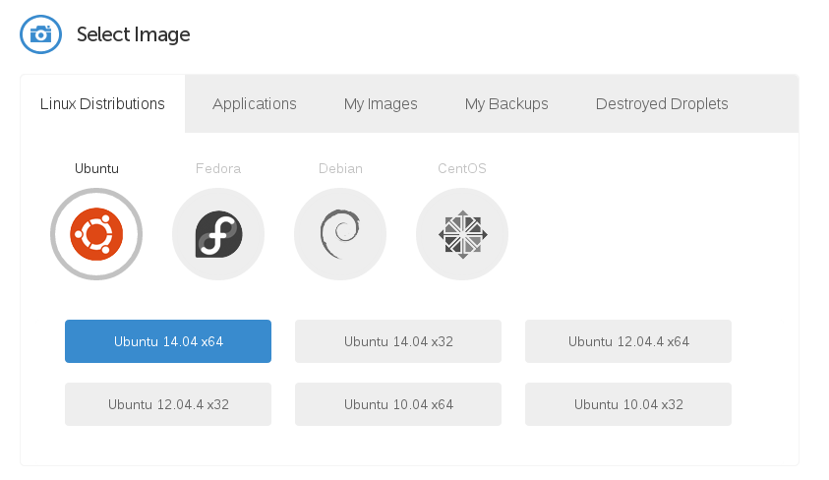Click the camera icon beside Select Image
The image size is (829, 480).
click(x=40, y=34)
